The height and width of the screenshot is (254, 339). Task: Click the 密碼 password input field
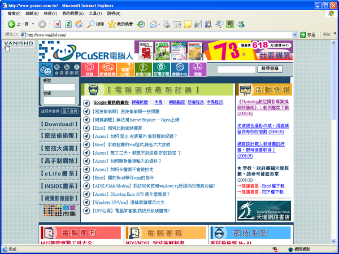[x=59, y=100]
